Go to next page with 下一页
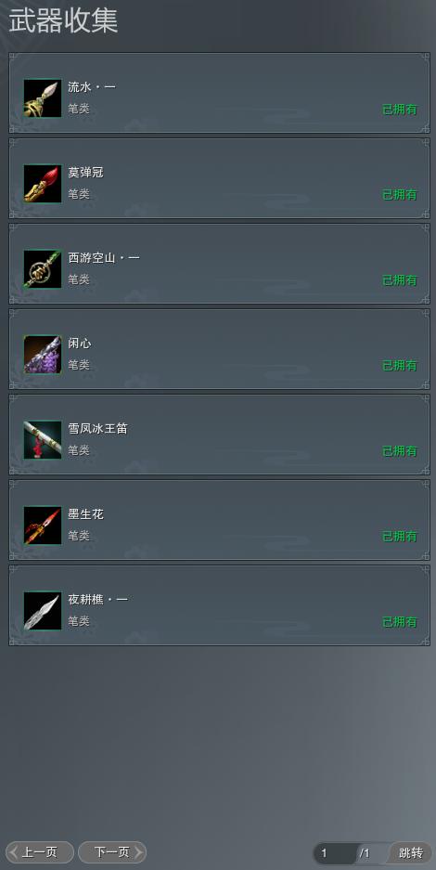The width and height of the screenshot is (436, 870). pyautogui.click(x=112, y=852)
